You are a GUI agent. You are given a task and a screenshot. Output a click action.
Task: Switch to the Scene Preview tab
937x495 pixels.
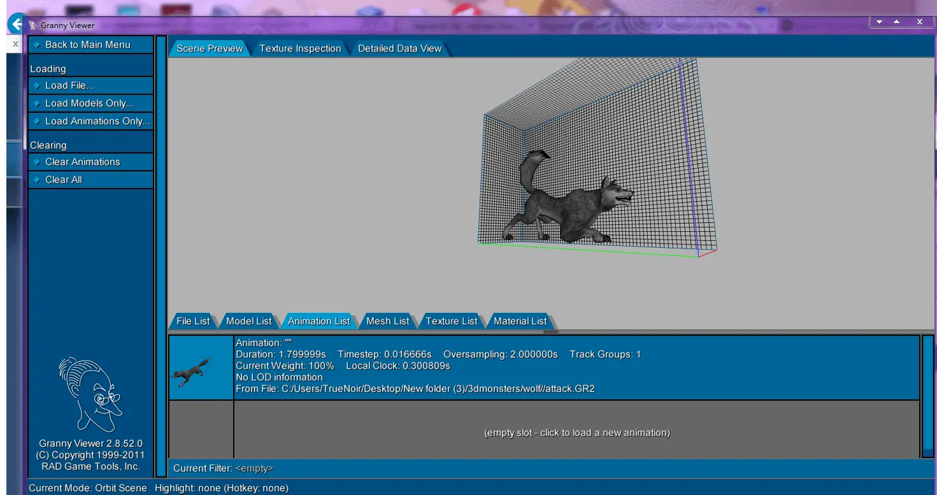(x=210, y=48)
